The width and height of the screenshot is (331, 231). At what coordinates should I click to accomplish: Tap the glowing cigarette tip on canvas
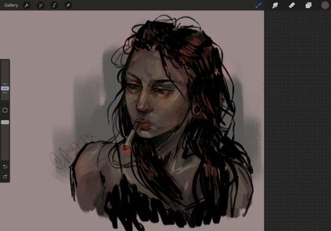point(126,148)
